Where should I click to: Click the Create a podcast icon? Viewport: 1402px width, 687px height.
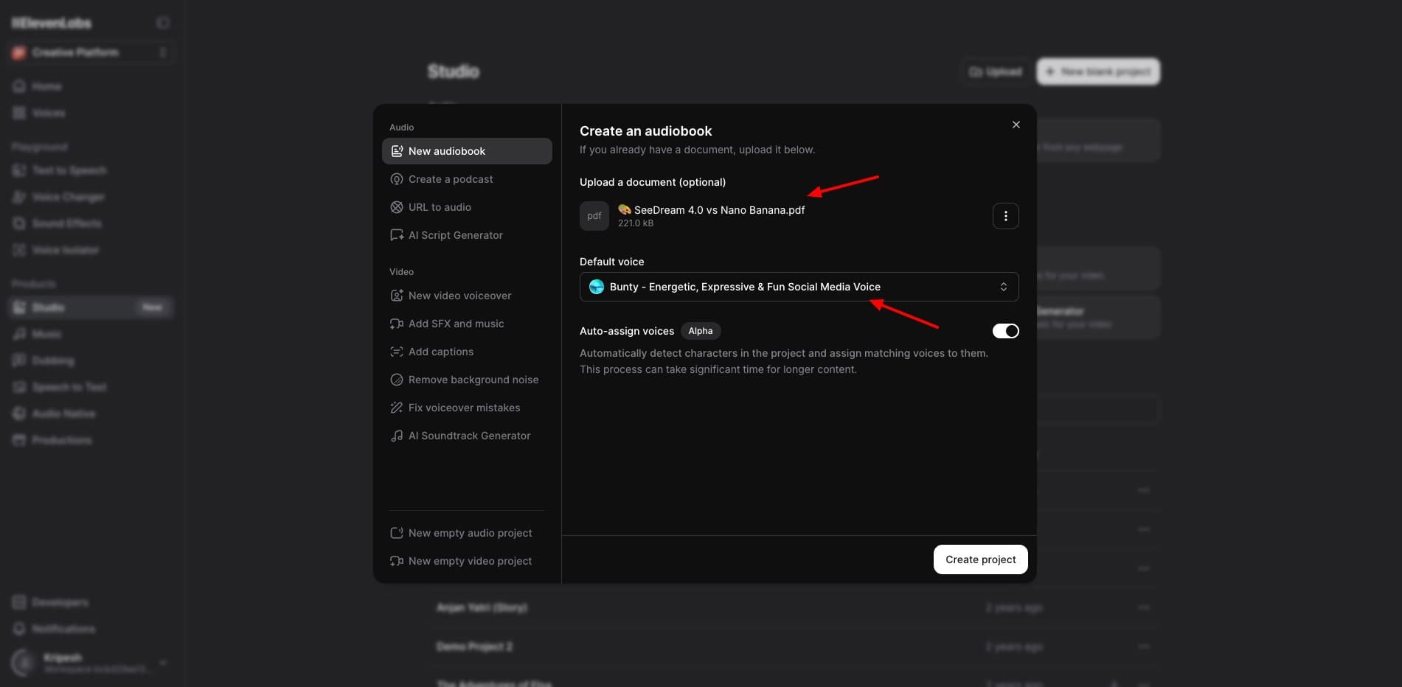tap(396, 179)
